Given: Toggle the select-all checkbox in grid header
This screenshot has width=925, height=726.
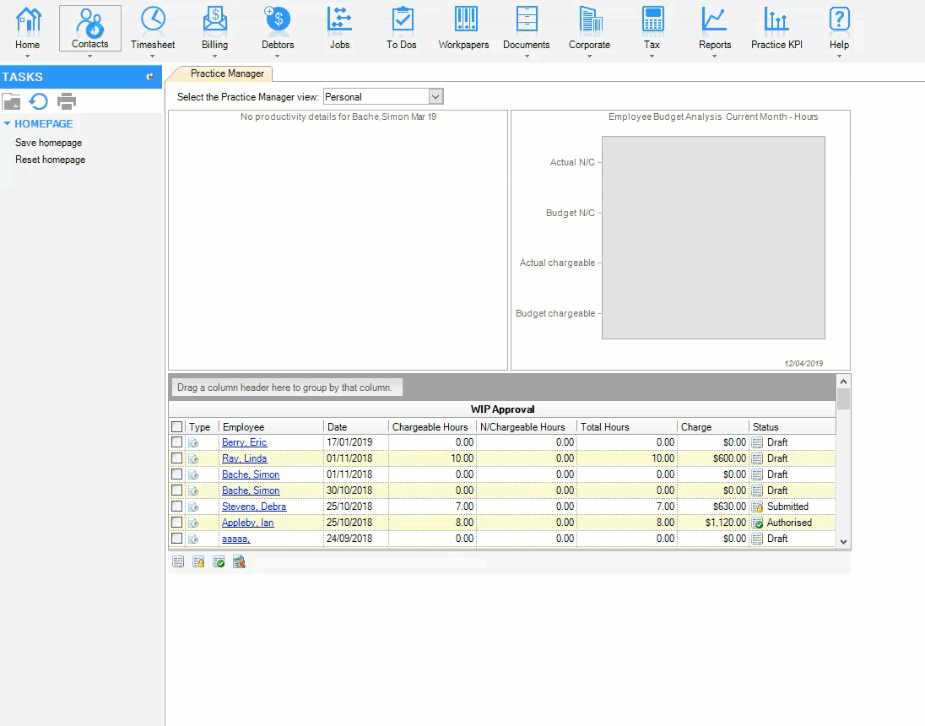Looking at the screenshot, I should pyautogui.click(x=176, y=427).
